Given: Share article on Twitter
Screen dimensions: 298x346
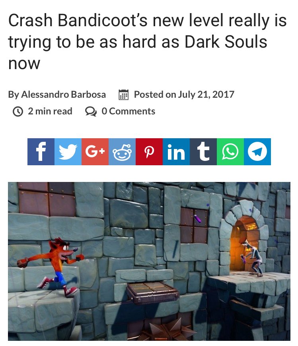Looking at the screenshot, I should coord(68,152).
